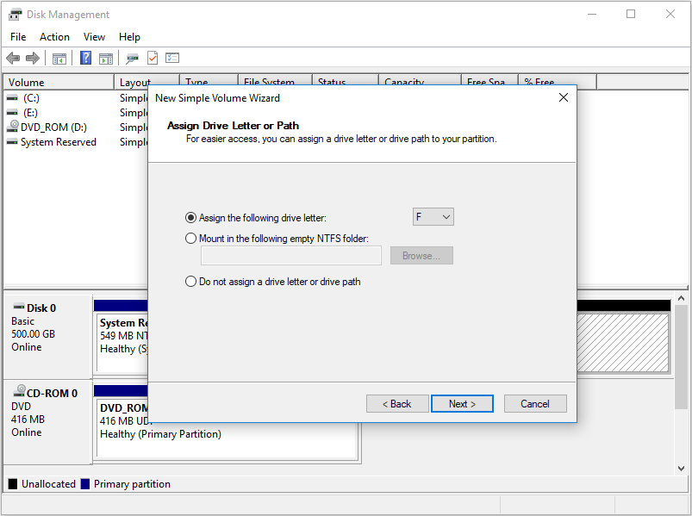Select the System Reserved volume row
Screen dimensions: 692x516
point(76,141)
